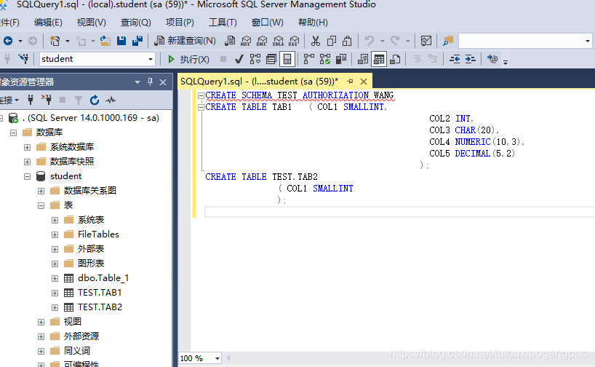
Task: Open the 帮助(H) menu
Action: (313, 23)
